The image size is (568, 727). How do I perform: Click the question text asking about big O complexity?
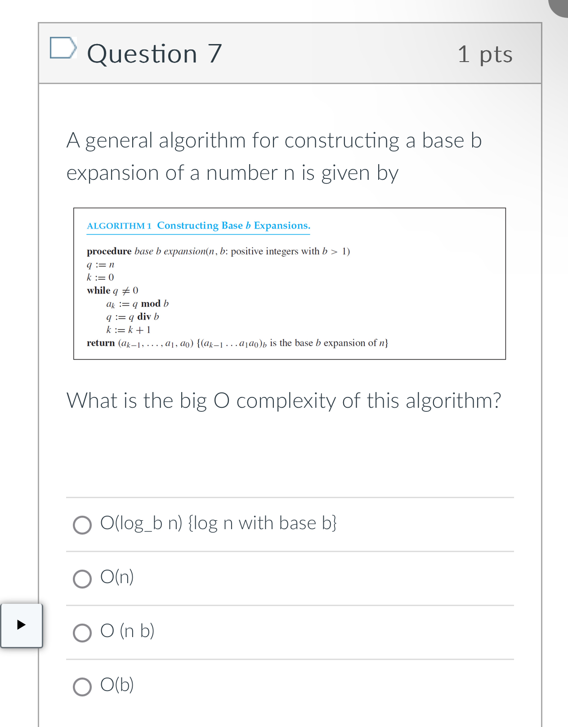point(283,400)
